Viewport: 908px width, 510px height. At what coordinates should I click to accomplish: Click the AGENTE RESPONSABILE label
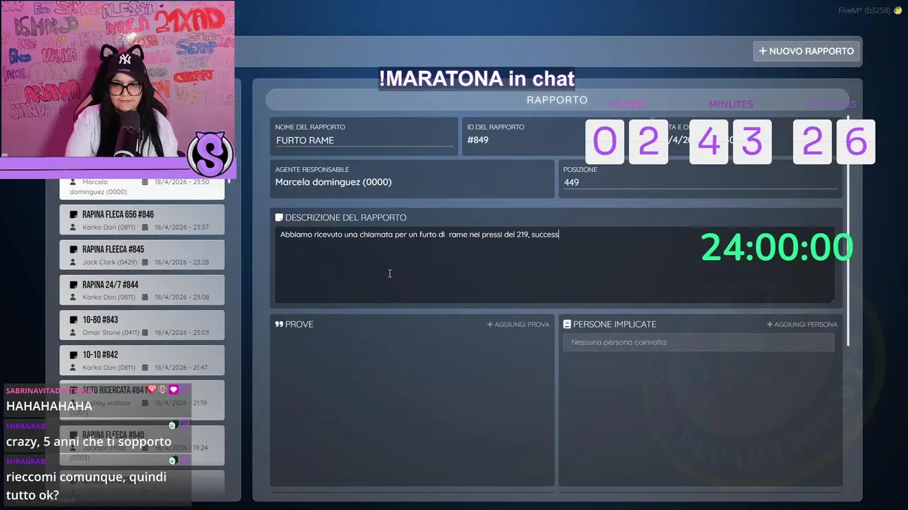[312, 170]
